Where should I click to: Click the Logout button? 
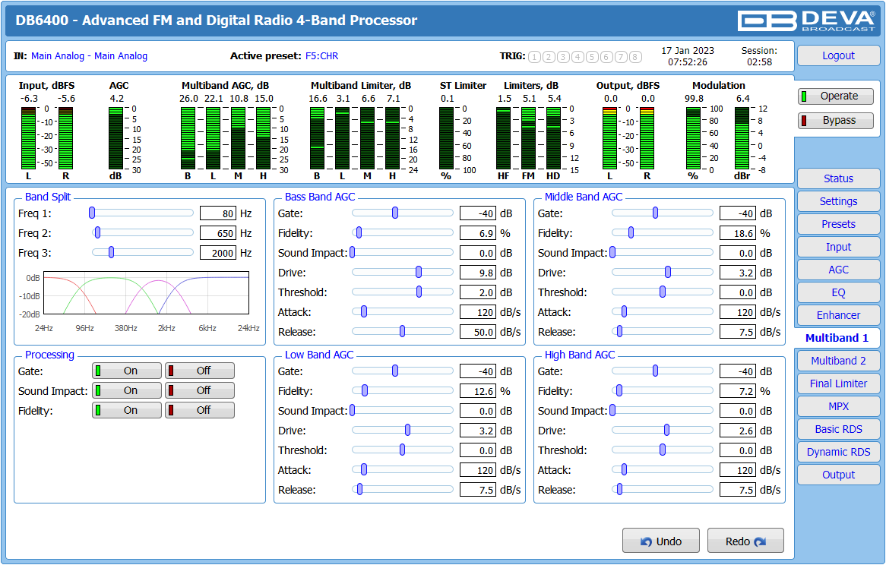click(839, 56)
